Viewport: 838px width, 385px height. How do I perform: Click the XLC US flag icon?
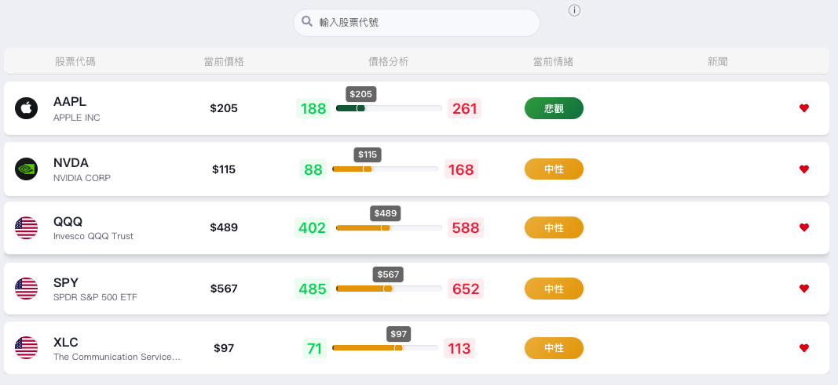pyautogui.click(x=26, y=347)
